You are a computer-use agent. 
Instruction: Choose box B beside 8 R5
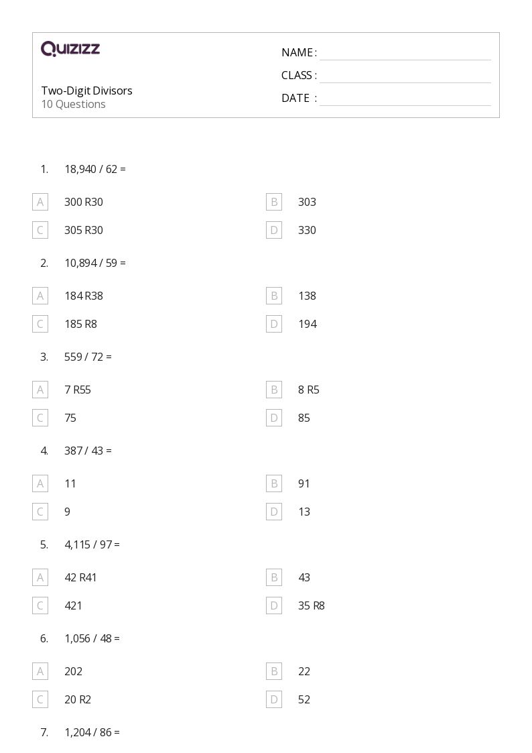tap(274, 390)
